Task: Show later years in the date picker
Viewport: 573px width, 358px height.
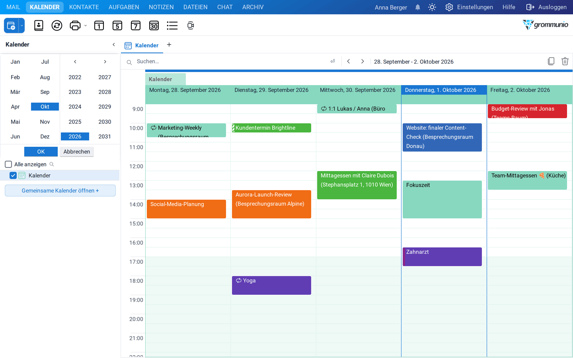Action: point(105,62)
